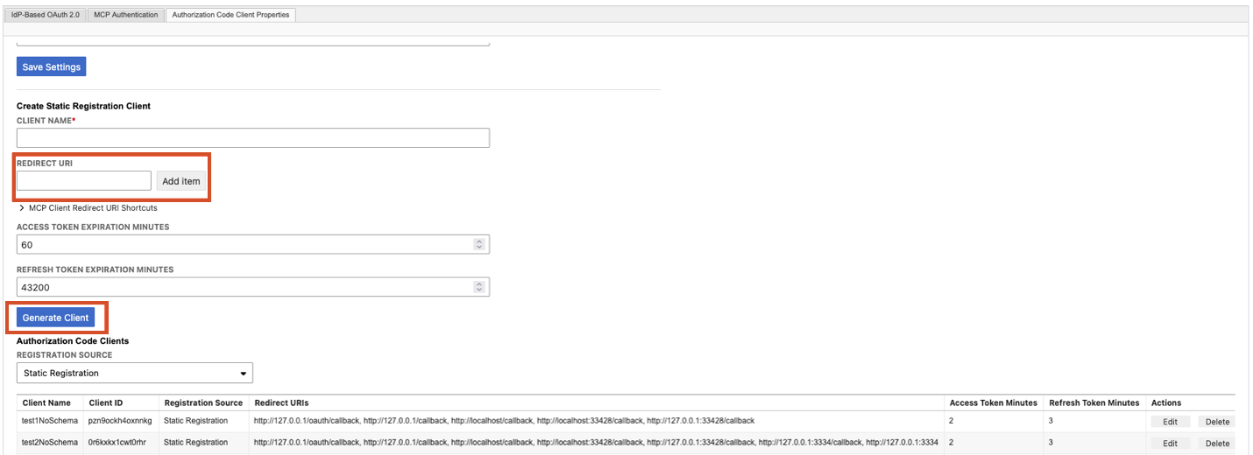Delete the test1NoSchema client
This screenshot has width=1253, height=455.
click(x=1217, y=422)
